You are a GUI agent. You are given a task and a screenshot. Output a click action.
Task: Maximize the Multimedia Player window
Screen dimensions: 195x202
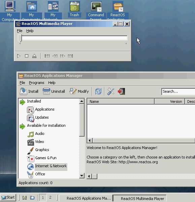click(x=121, y=24)
